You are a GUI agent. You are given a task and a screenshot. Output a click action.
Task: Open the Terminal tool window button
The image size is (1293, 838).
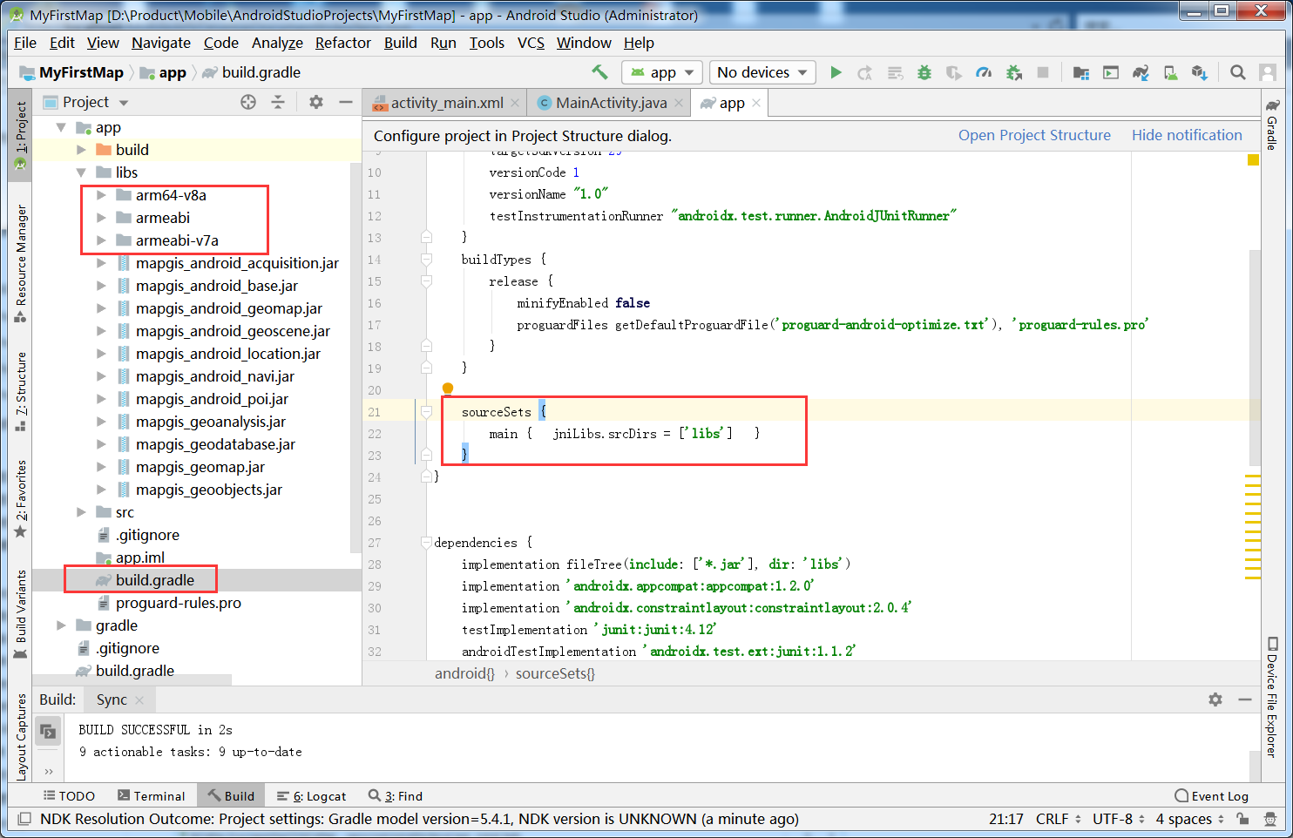click(152, 796)
